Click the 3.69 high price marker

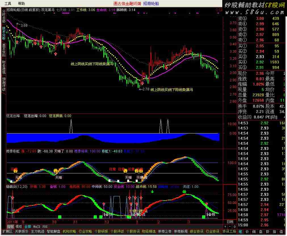pyautogui.click(x=24, y=25)
